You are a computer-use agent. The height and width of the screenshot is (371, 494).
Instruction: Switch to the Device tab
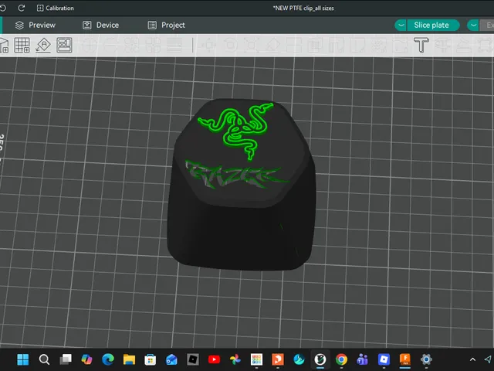(x=100, y=26)
